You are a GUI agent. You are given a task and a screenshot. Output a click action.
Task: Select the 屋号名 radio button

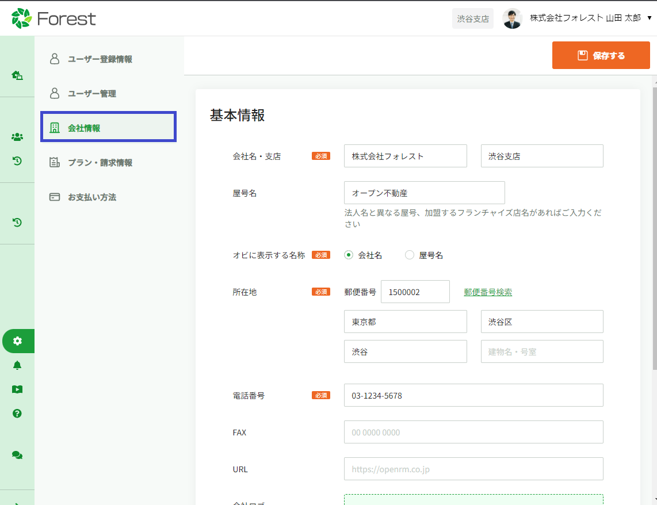(x=410, y=255)
